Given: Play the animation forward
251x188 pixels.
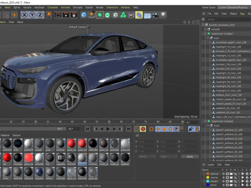Looking at the screenshot, I should point(108,129).
